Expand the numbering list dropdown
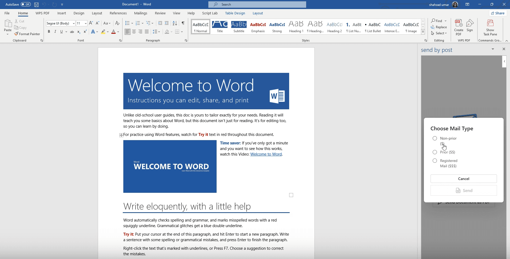Image resolution: width=510 pixels, height=259 pixels. (x=142, y=23)
